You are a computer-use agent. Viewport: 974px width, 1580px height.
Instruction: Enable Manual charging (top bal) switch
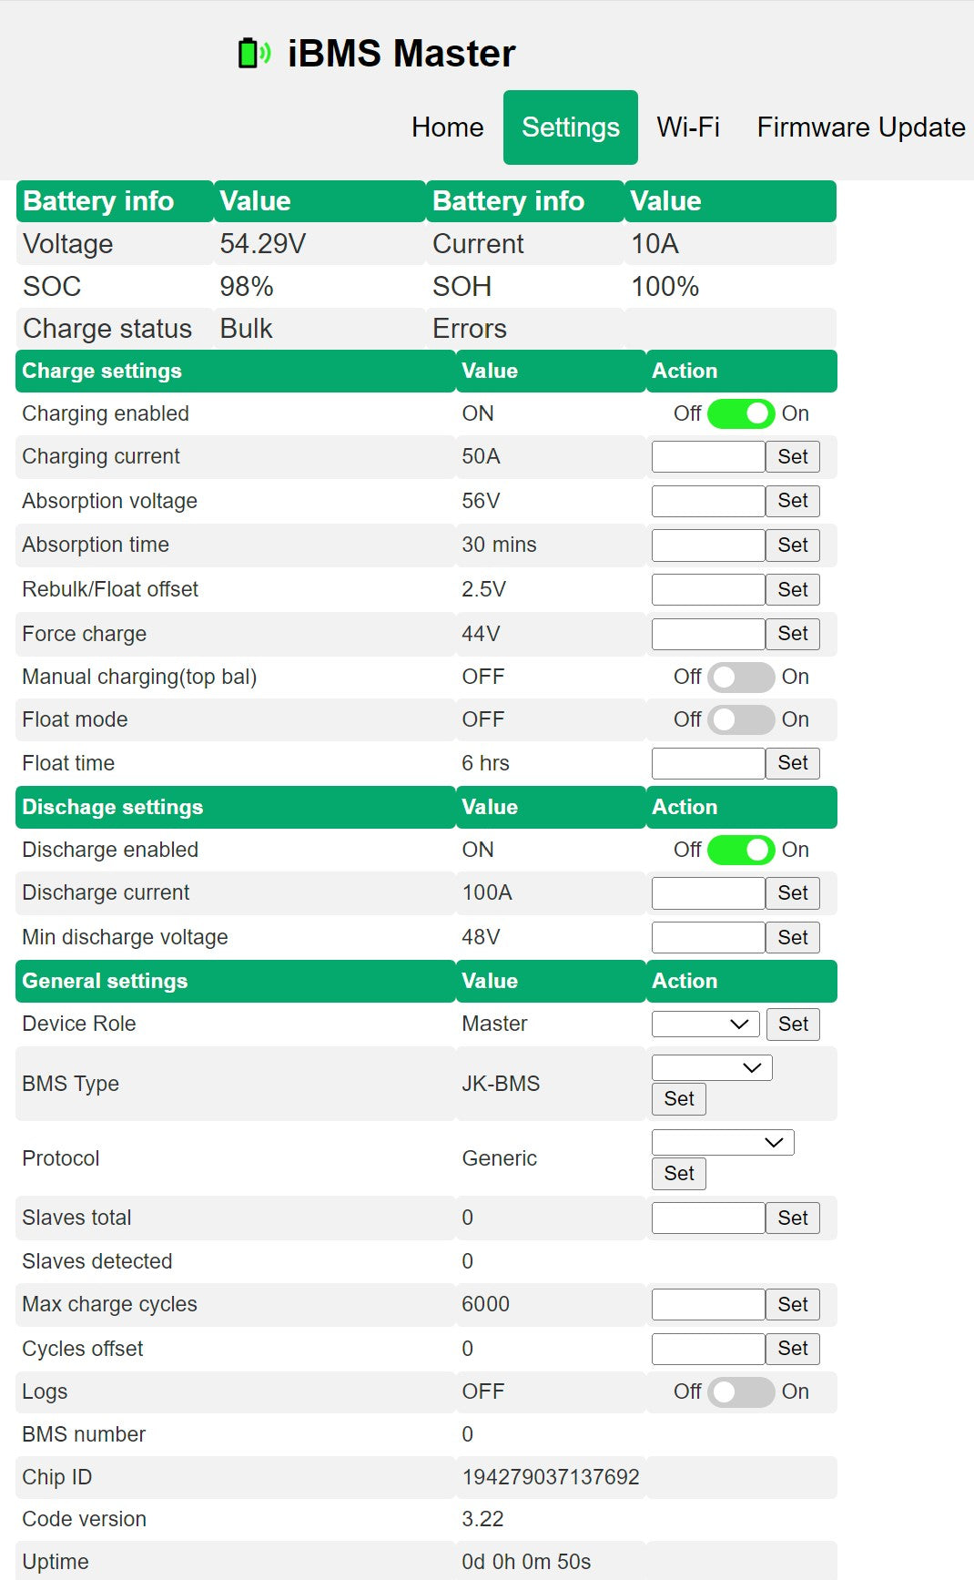741,677
